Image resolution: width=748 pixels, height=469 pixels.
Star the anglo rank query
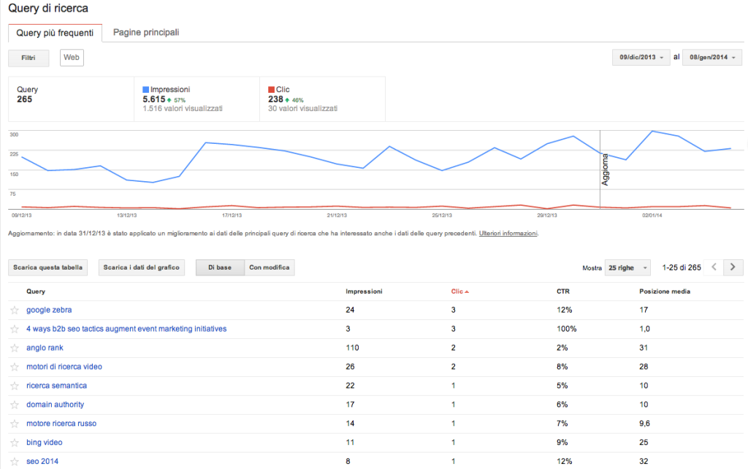[x=15, y=348]
